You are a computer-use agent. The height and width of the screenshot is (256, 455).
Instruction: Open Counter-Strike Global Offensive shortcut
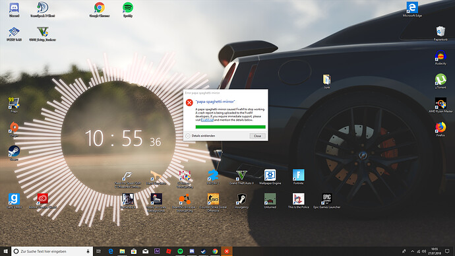[x=213, y=203]
